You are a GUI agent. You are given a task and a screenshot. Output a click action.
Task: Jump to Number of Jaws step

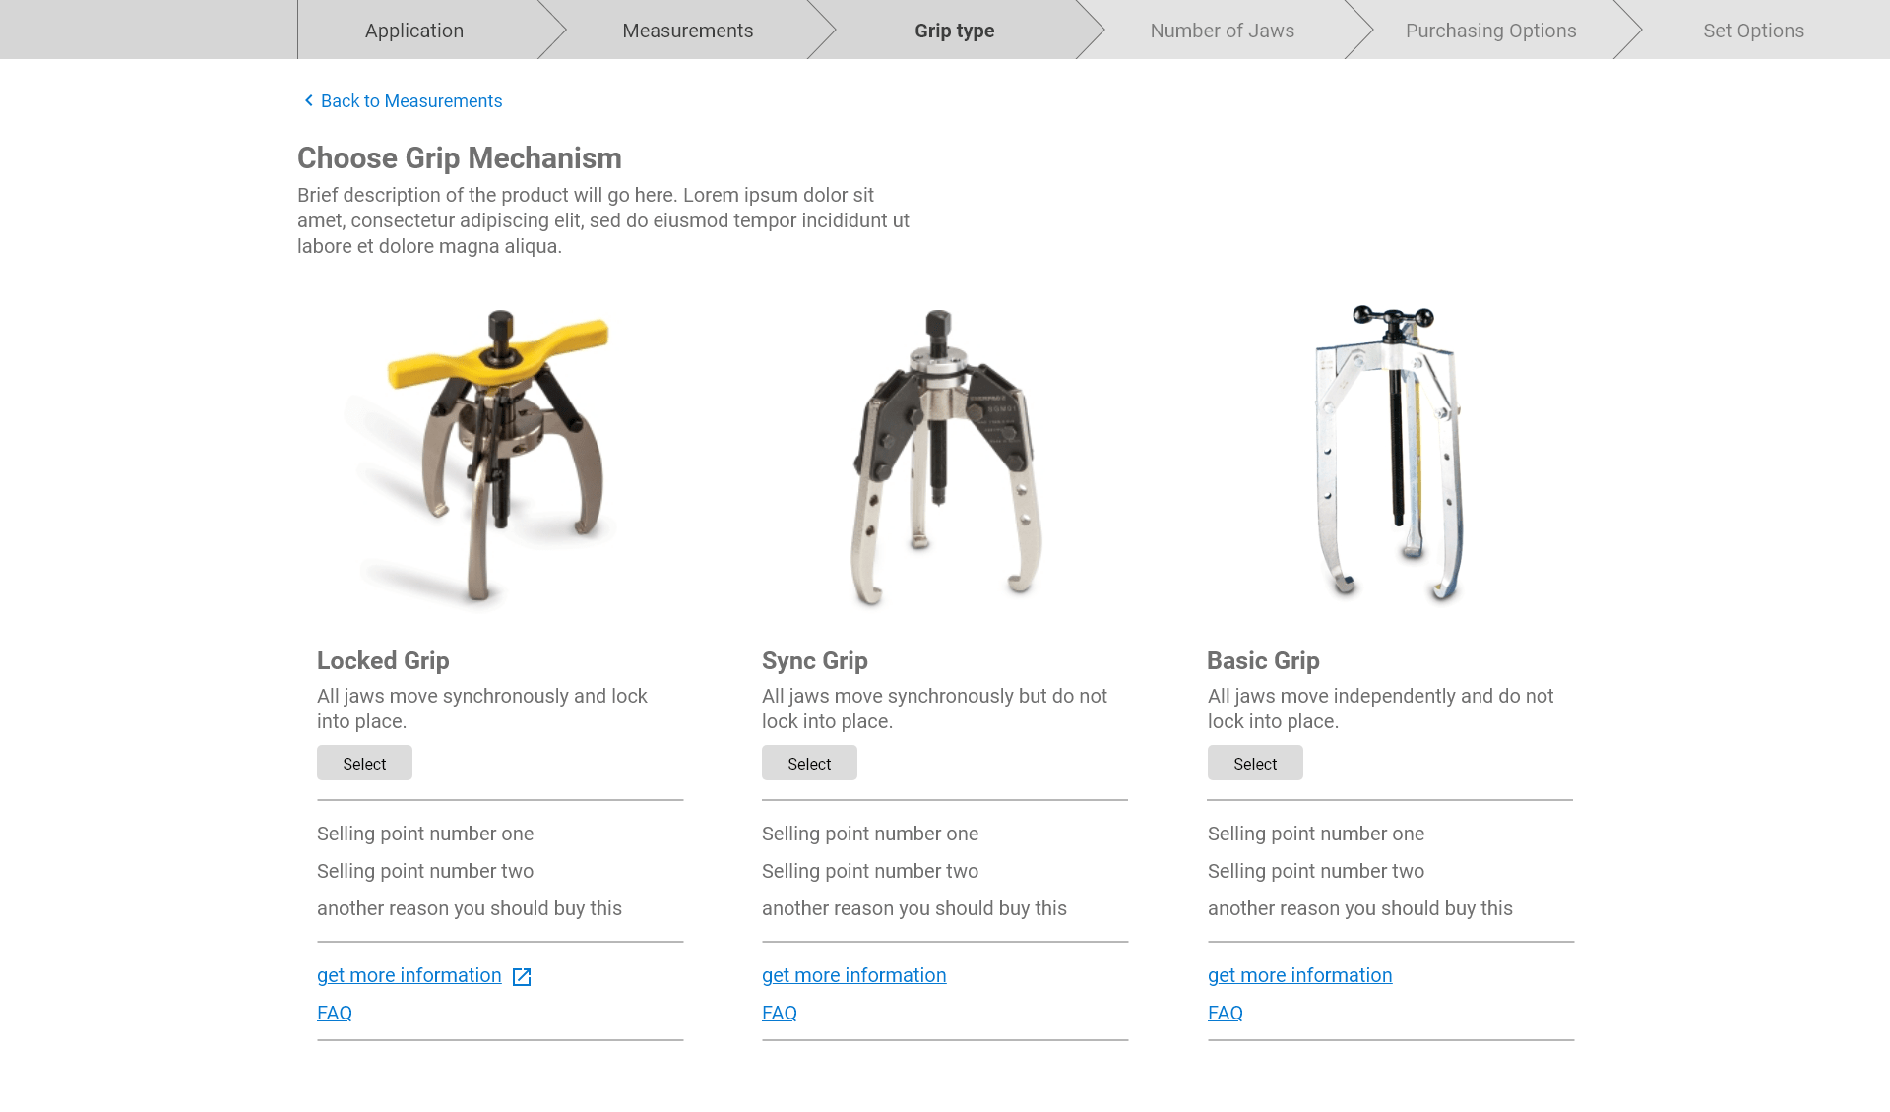coord(1222,31)
